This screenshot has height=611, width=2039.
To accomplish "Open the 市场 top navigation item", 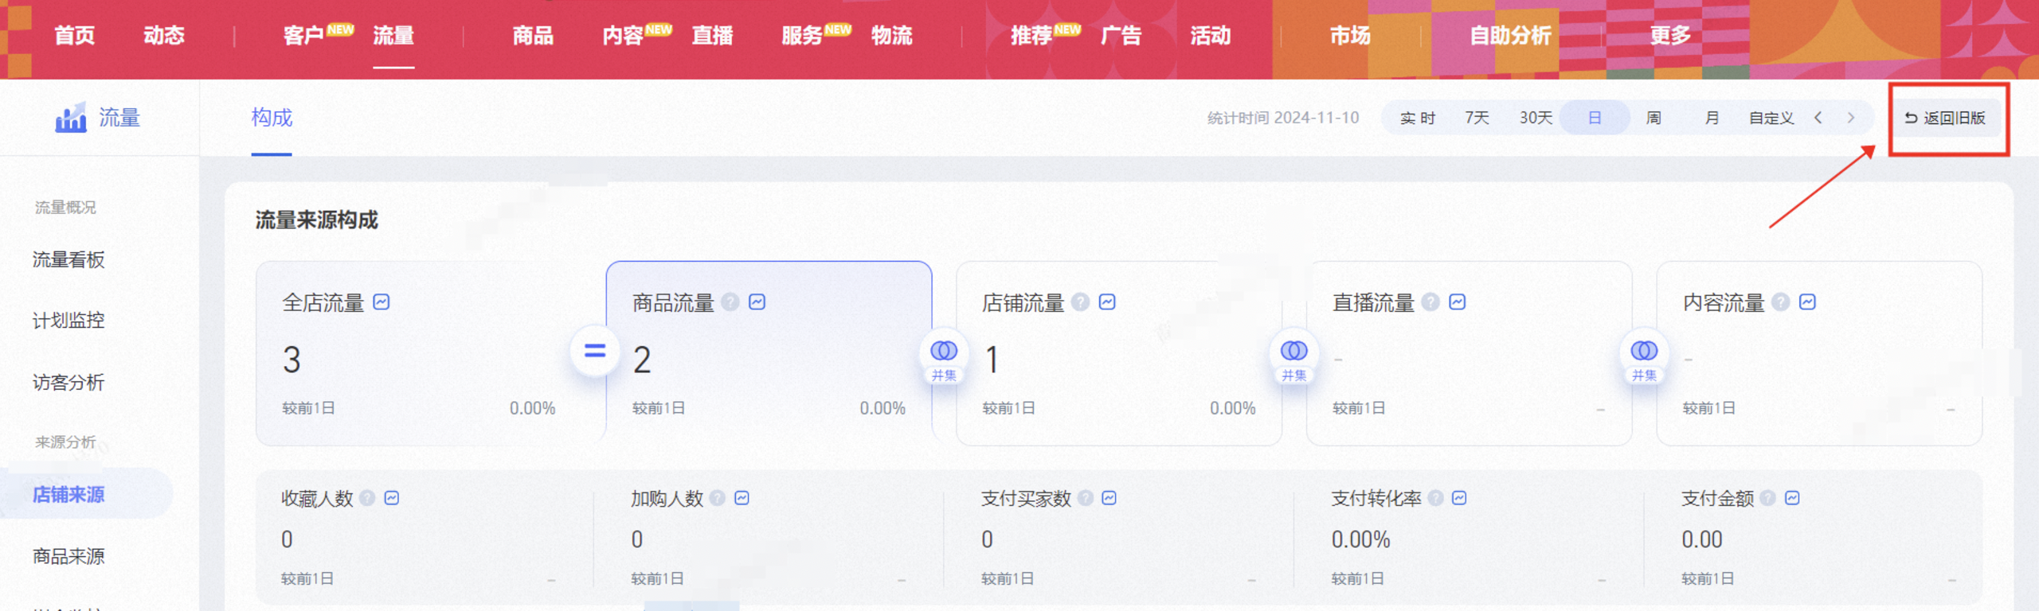I will (x=1350, y=36).
